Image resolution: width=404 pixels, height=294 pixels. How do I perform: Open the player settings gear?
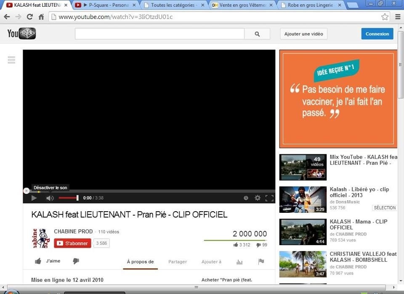coord(258,198)
